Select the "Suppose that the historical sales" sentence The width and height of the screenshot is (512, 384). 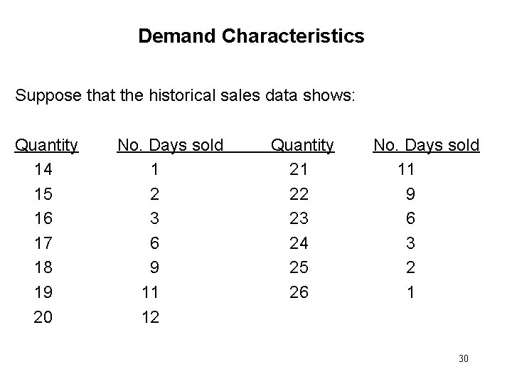tap(183, 95)
